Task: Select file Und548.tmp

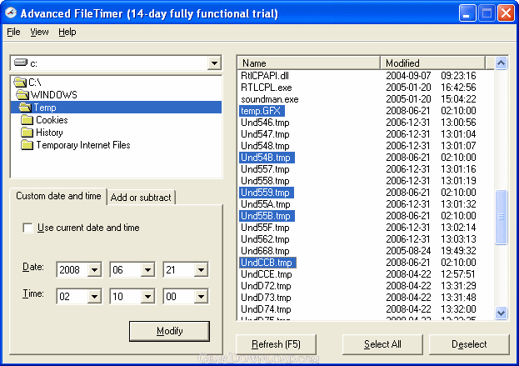Action: tap(265, 146)
